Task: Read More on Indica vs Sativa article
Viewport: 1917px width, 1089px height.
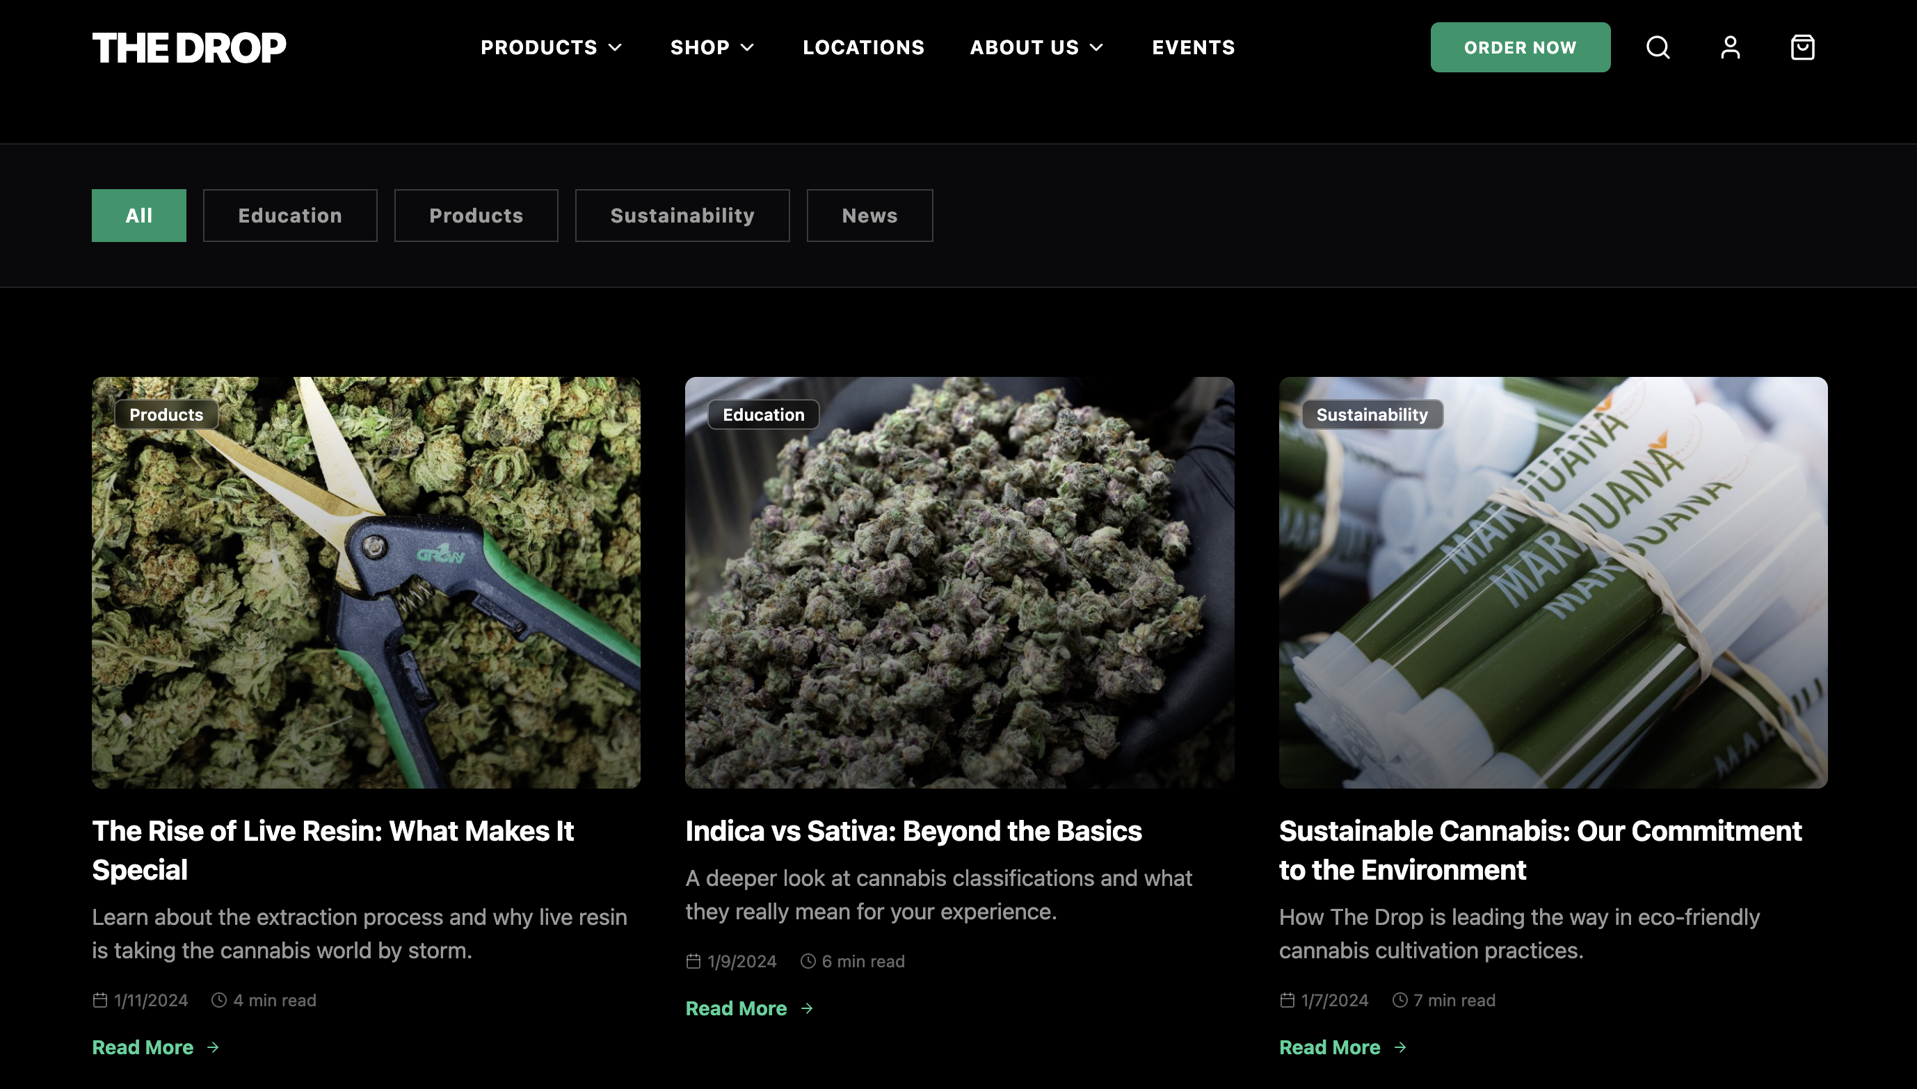Action: click(x=749, y=1008)
